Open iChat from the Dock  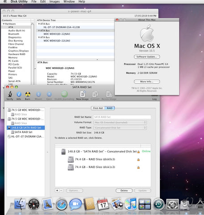tap(75, 204)
